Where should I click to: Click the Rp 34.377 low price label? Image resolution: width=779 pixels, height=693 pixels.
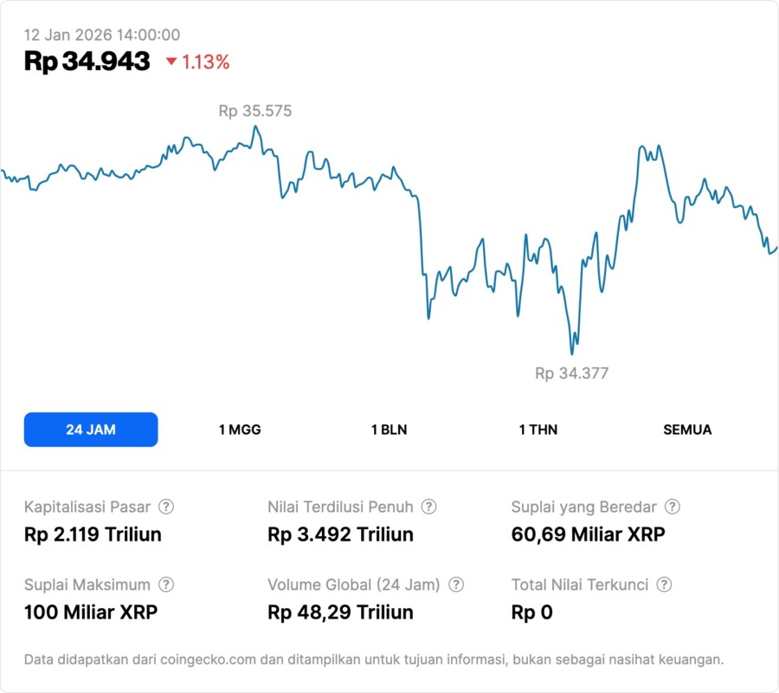click(x=571, y=373)
